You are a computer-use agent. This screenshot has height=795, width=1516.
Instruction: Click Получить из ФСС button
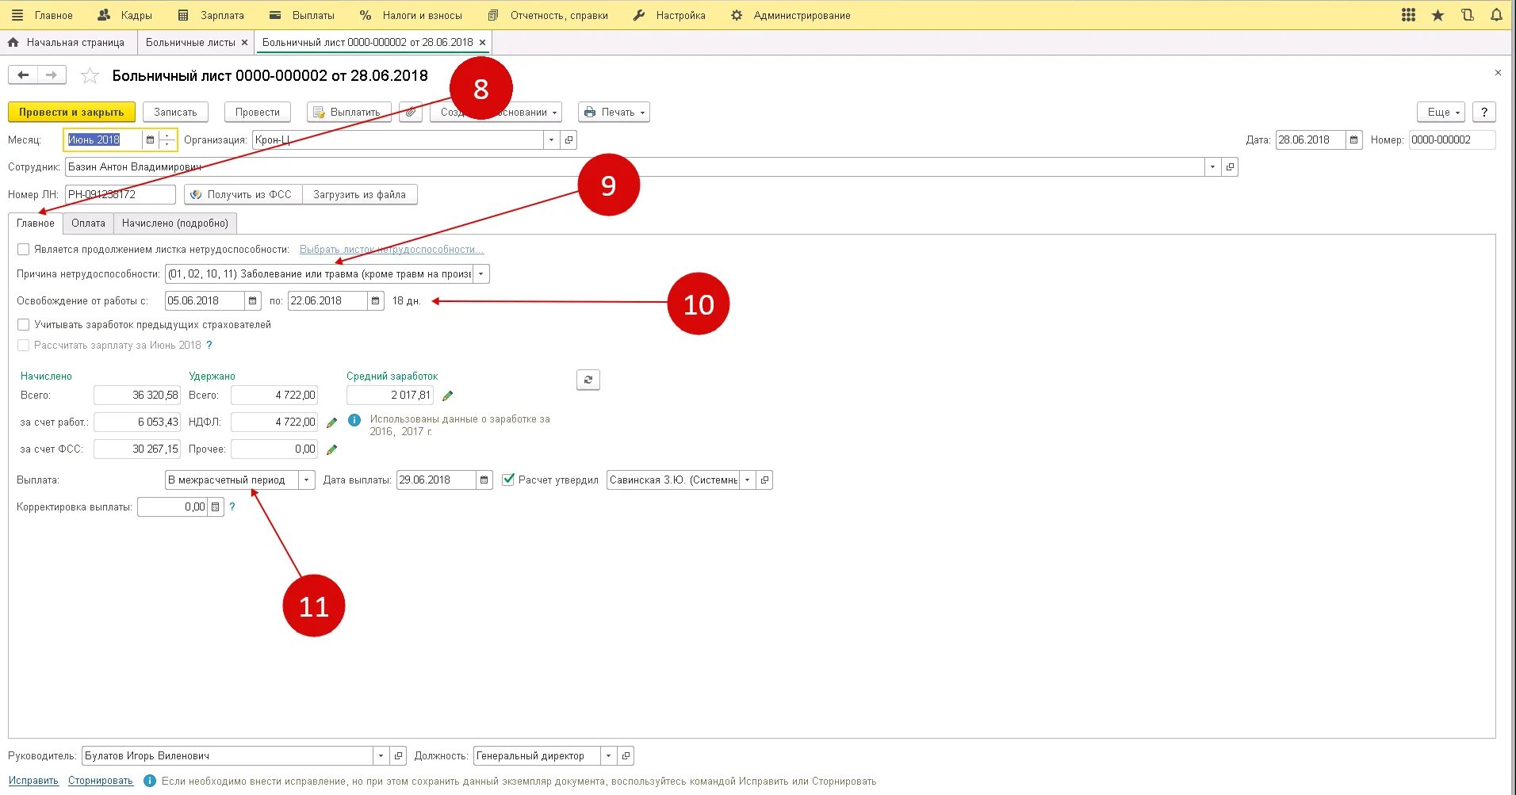point(243,194)
